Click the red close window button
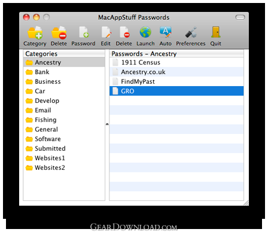 [26, 17]
